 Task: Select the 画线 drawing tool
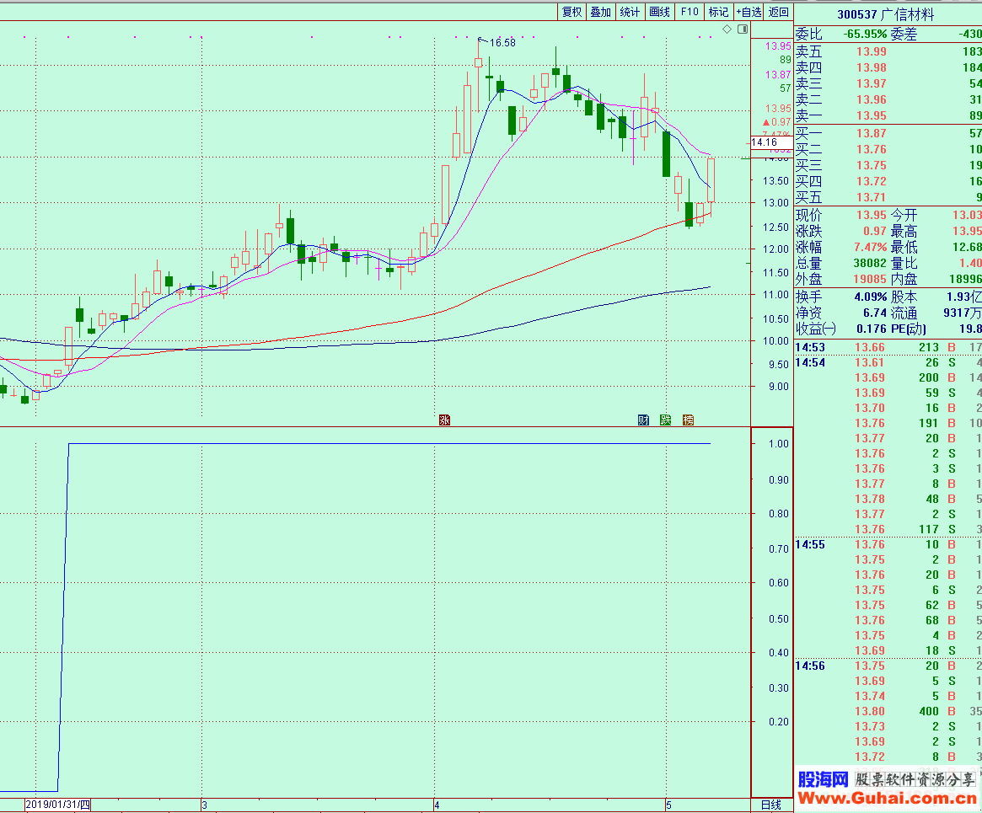pyautogui.click(x=659, y=12)
